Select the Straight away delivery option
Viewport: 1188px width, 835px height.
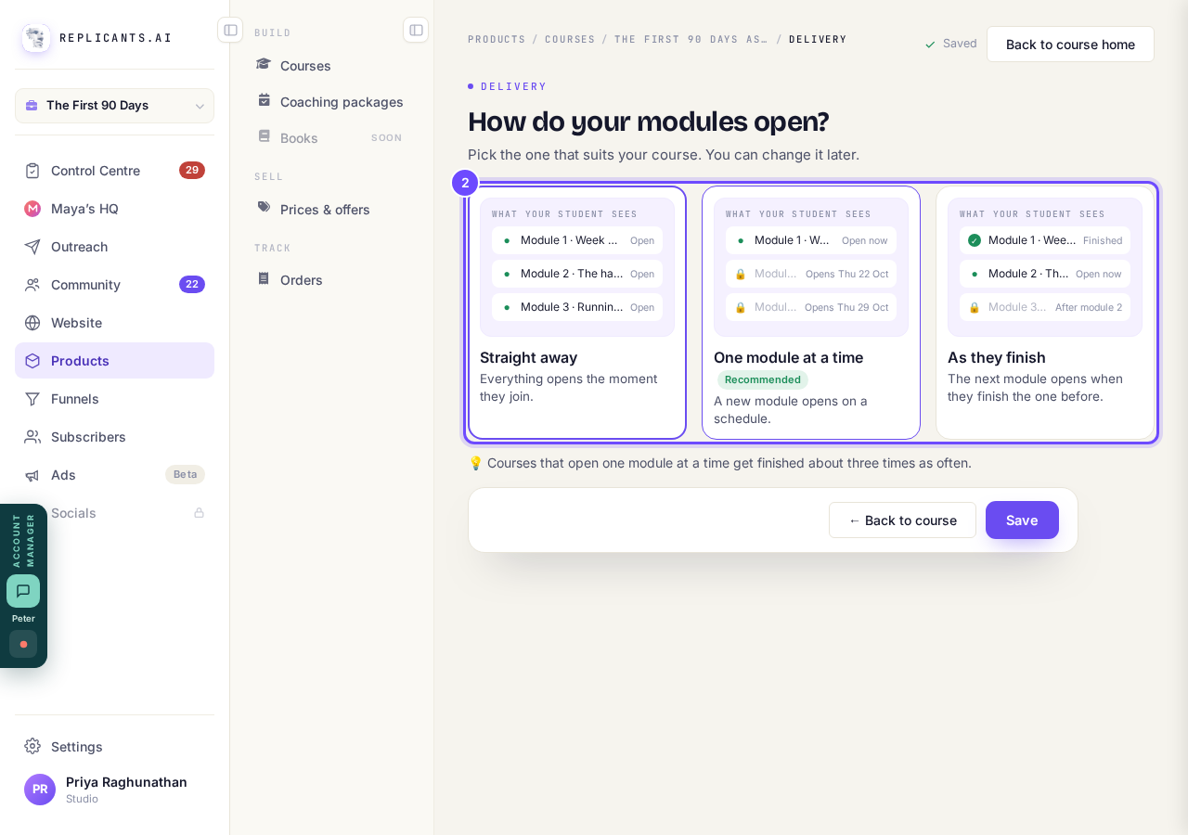[x=577, y=313]
